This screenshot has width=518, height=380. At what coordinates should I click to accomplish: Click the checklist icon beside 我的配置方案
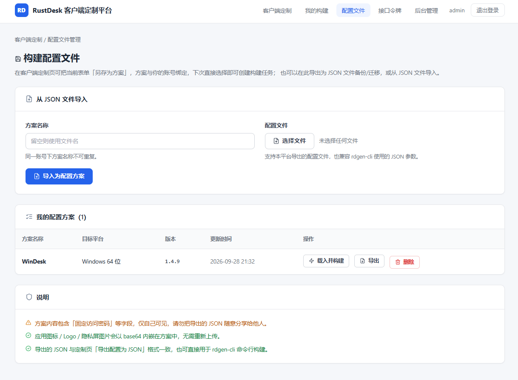click(29, 217)
